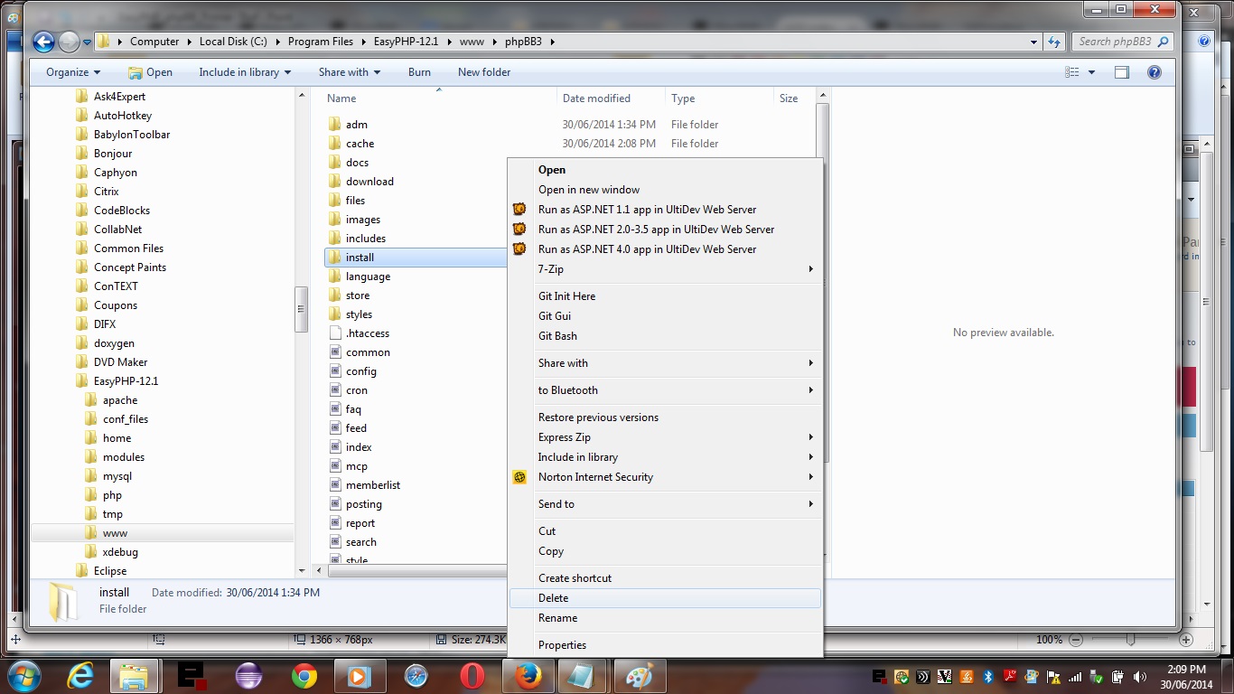
Task: Open Firefox from taskbar
Action: tap(528, 676)
